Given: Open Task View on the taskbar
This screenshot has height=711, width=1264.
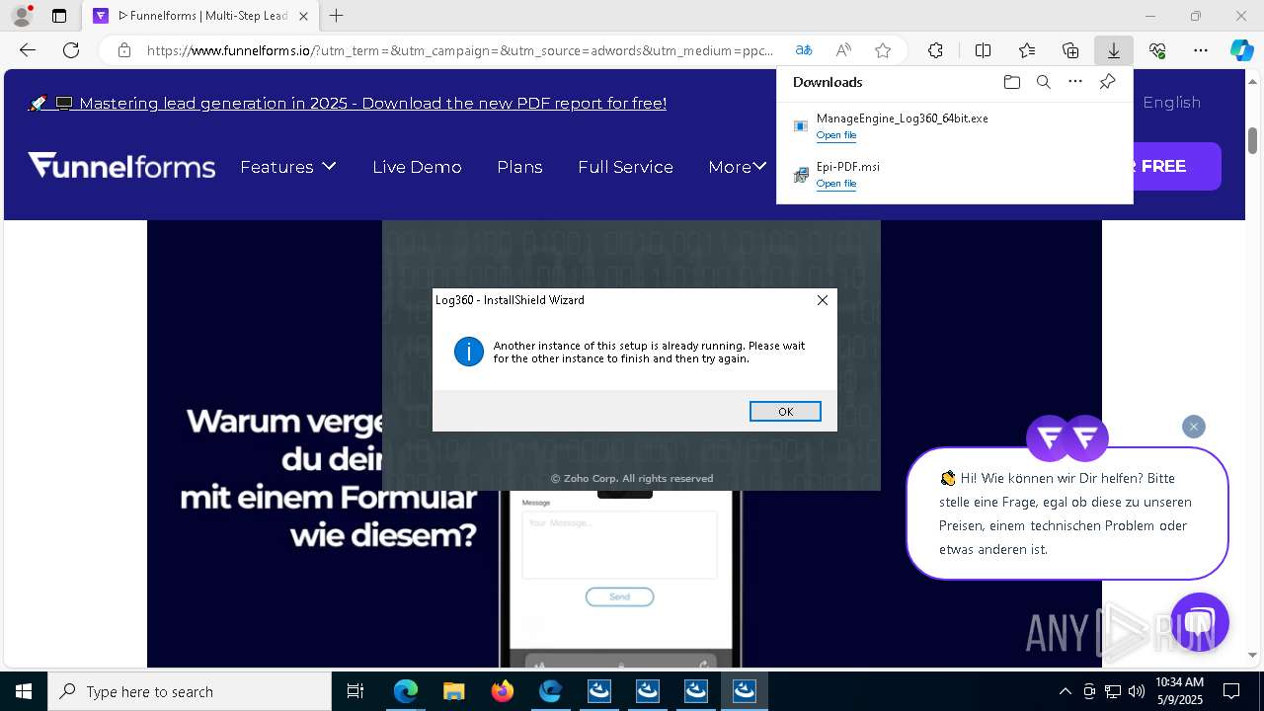Looking at the screenshot, I should 355,691.
